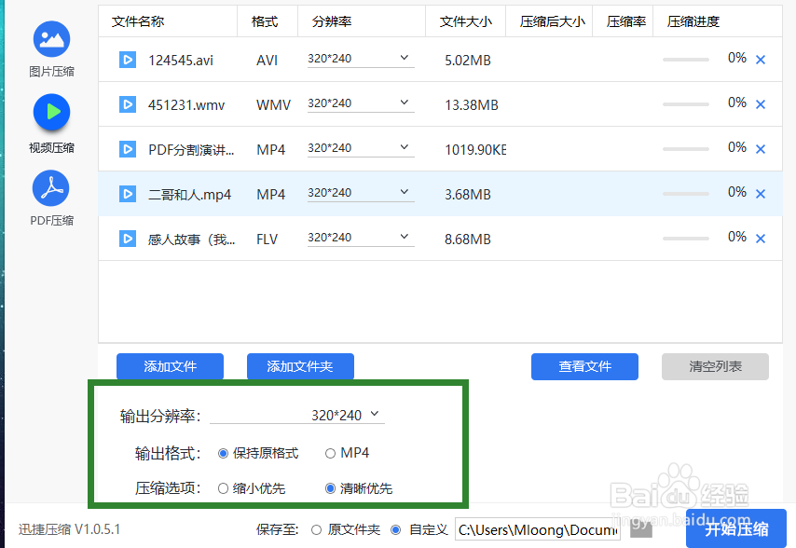Click the WMV format cell
The image size is (796, 548).
274,105
